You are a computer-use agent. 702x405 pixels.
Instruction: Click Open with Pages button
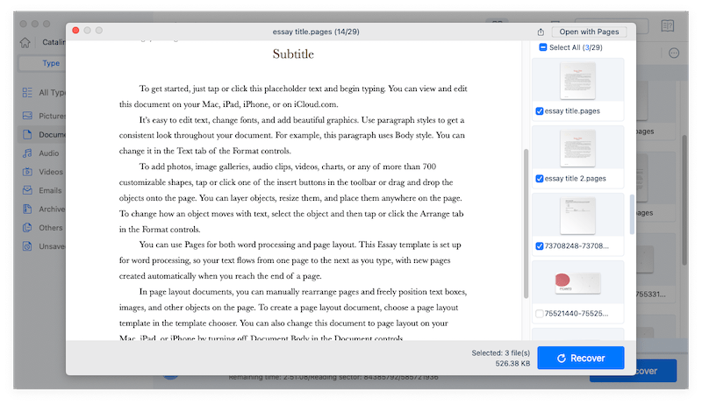pyautogui.click(x=589, y=32)
